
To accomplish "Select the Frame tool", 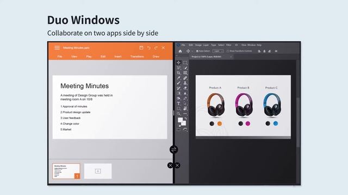I will (x=185, y=73).
